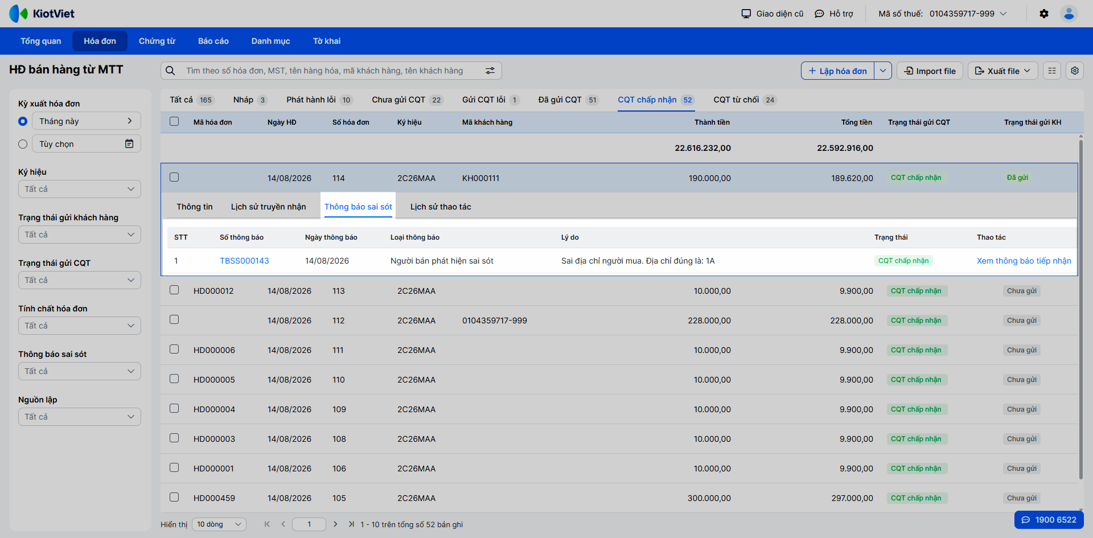Check the HD000003 row checkbox
Viewport: 1093px width, 538px height.
tap(174, 438)
